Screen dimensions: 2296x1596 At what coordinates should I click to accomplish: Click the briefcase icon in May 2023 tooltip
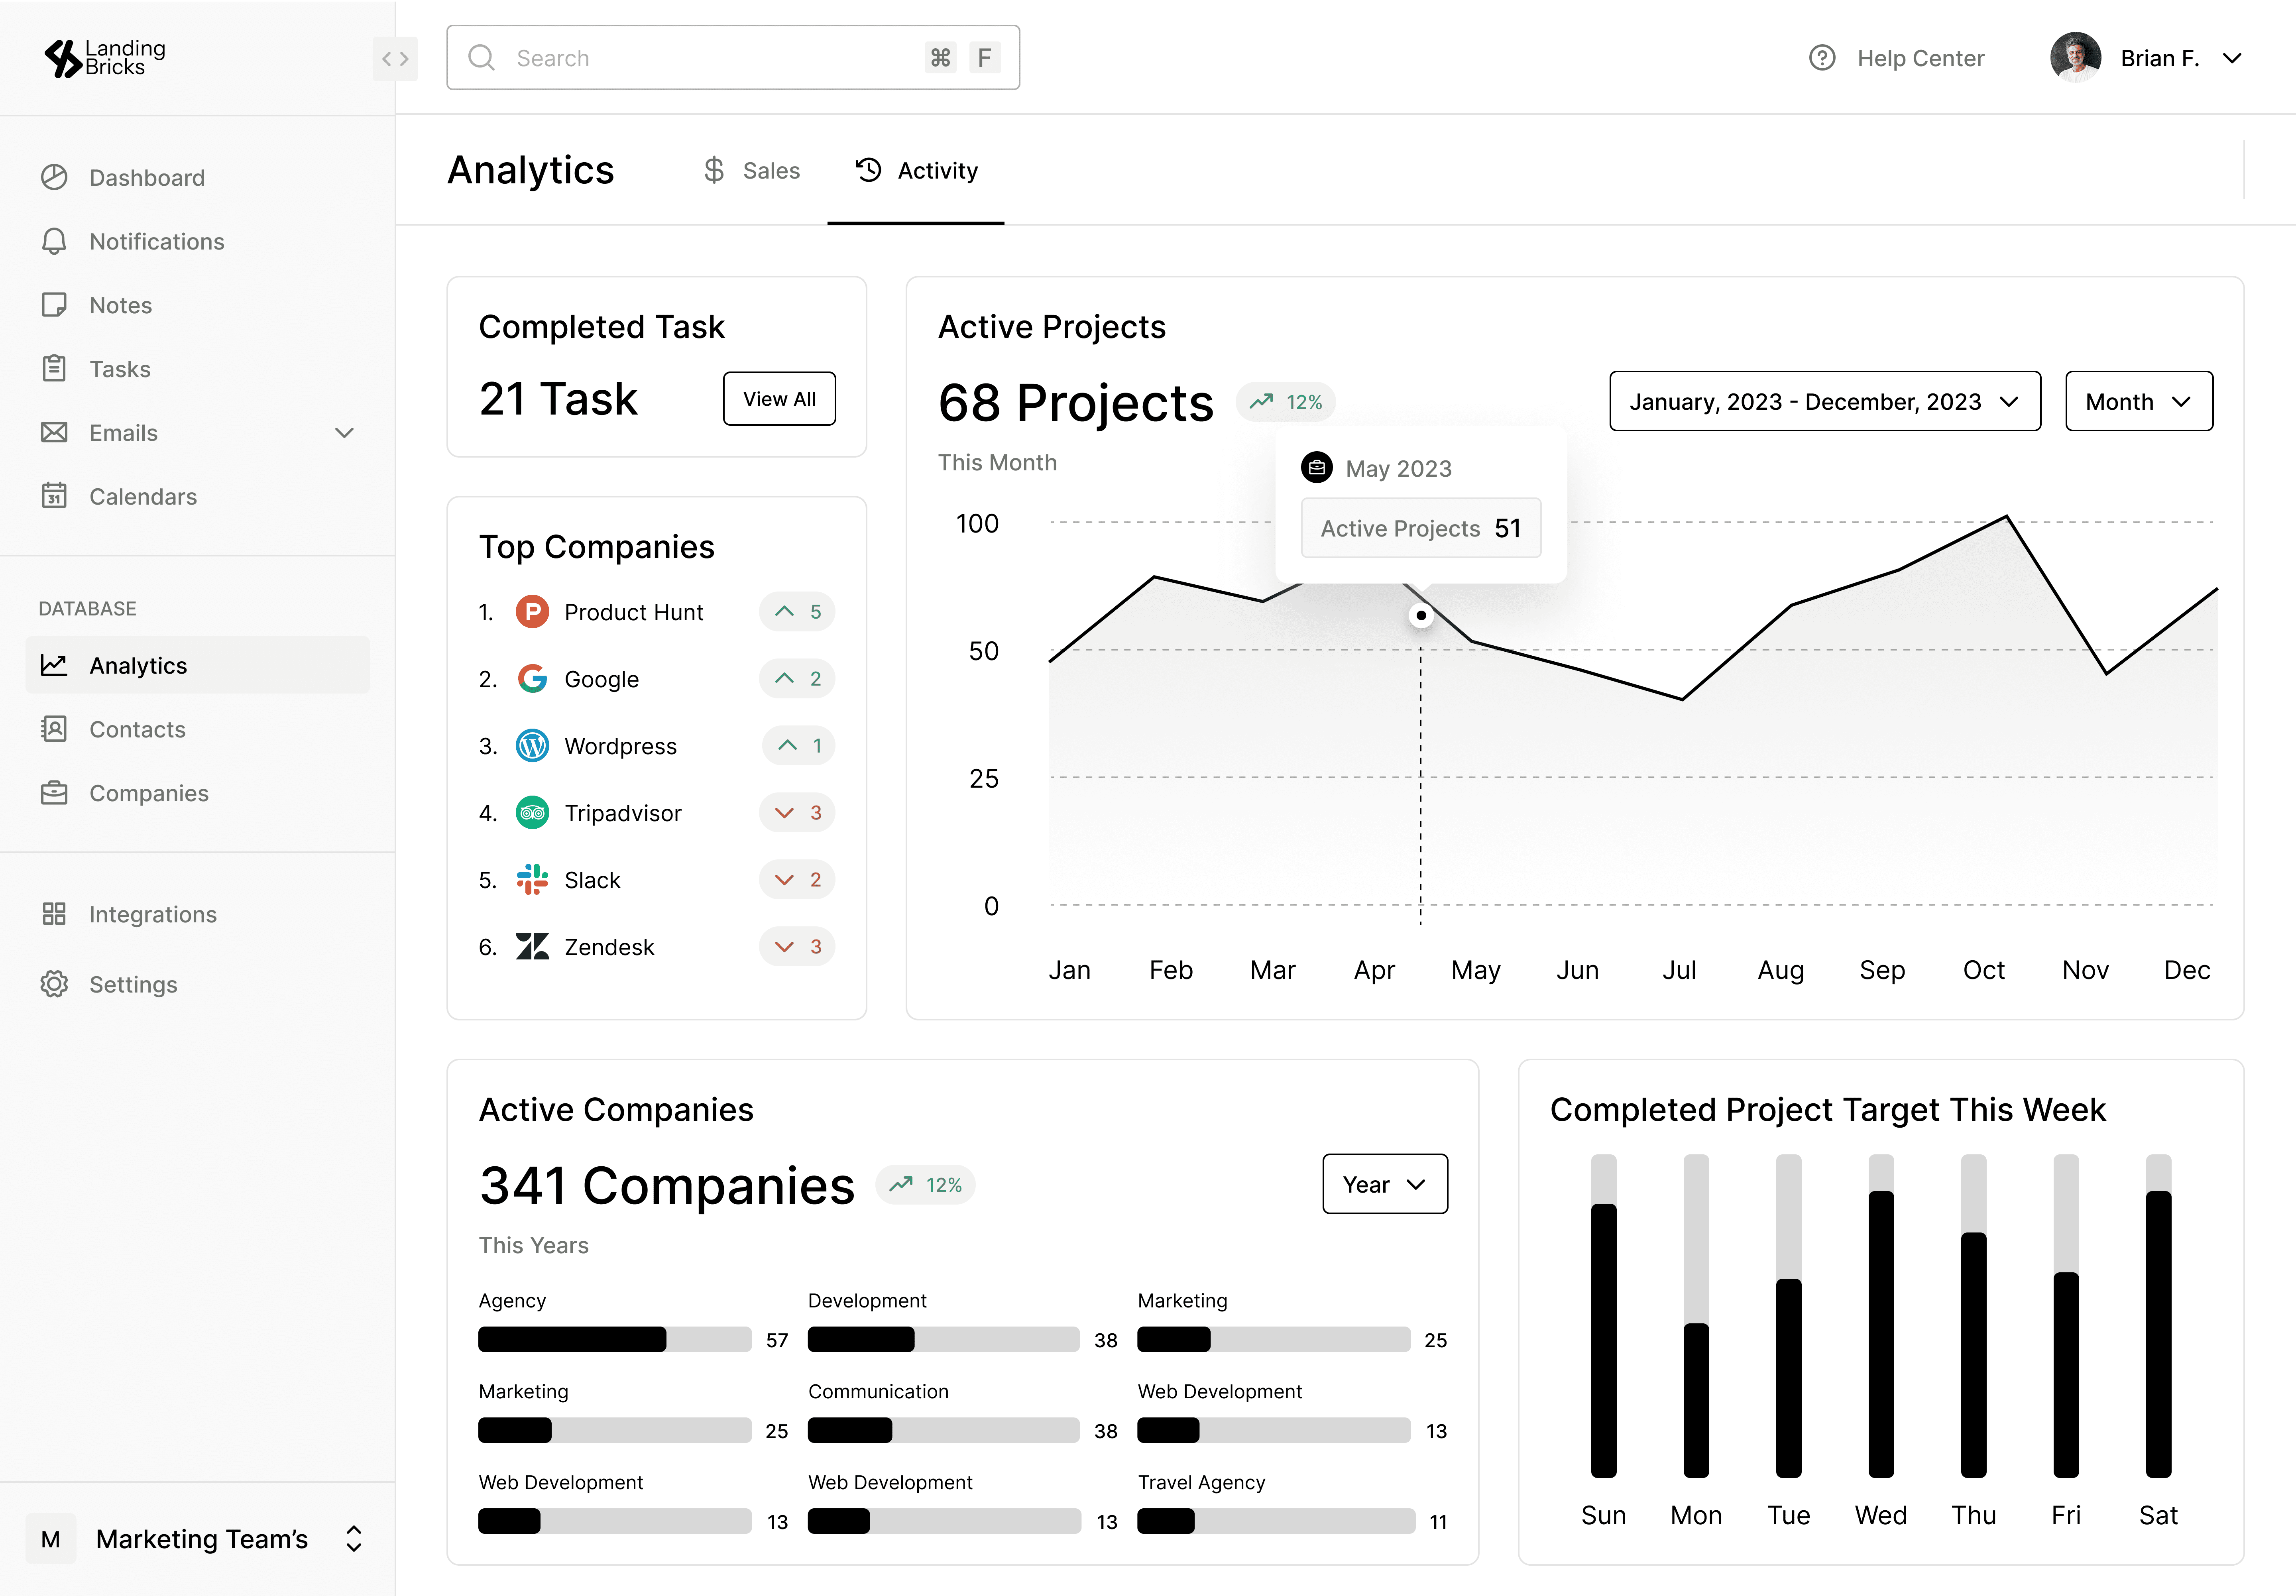point(1317,468)
